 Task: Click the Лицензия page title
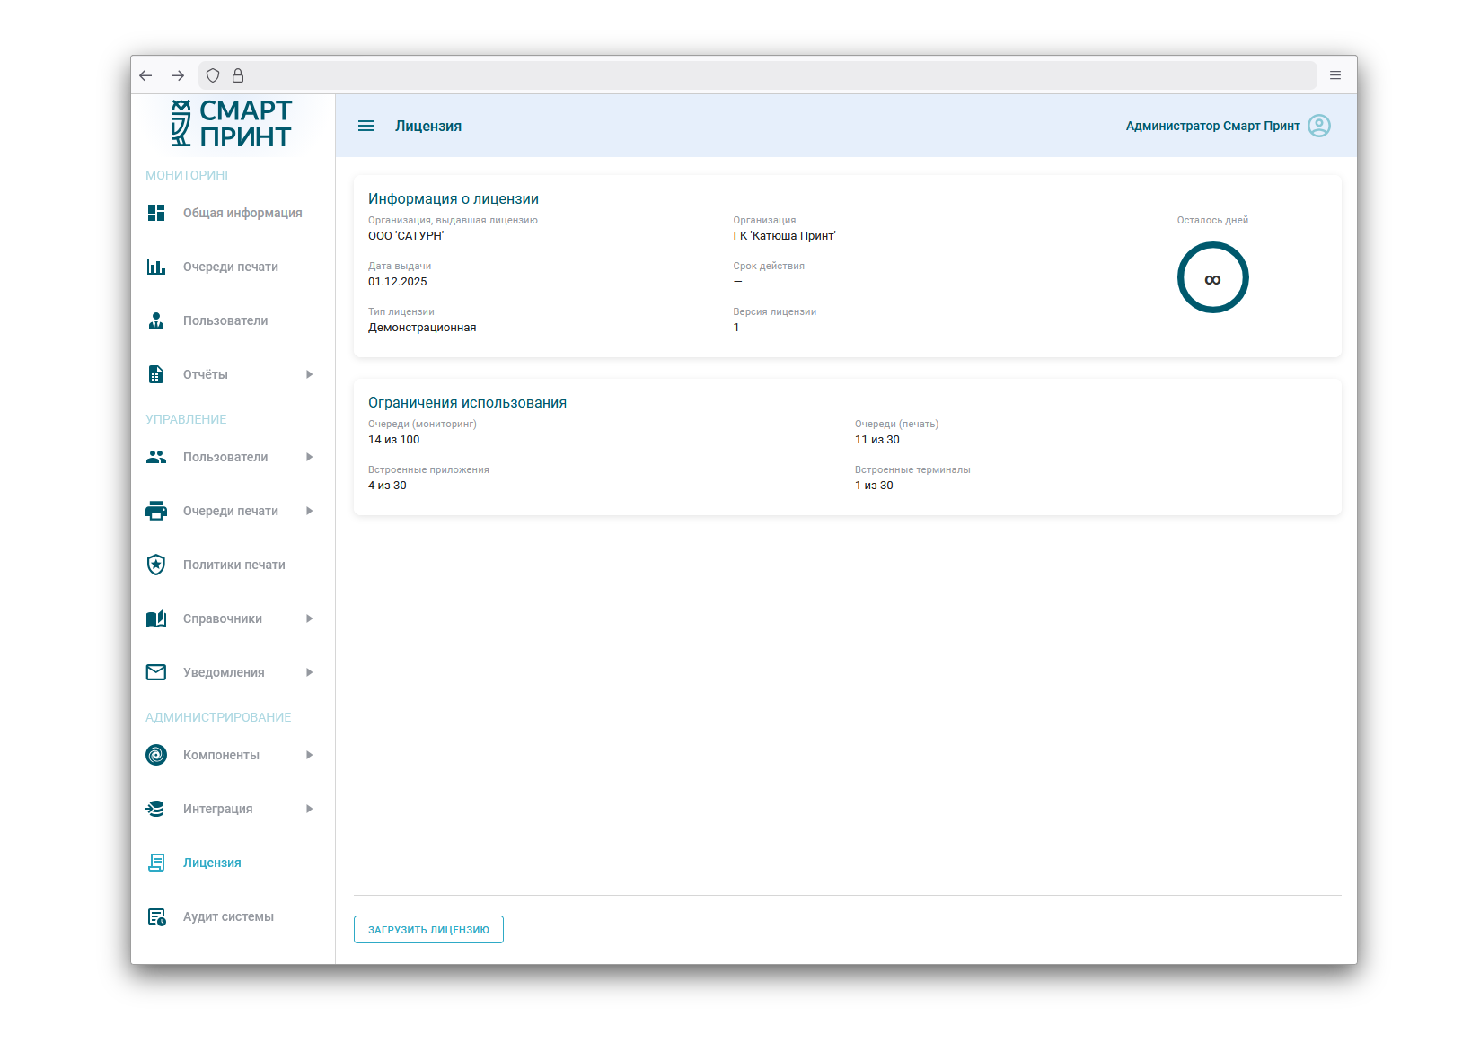pyautogui.click(x=428, y=126)
